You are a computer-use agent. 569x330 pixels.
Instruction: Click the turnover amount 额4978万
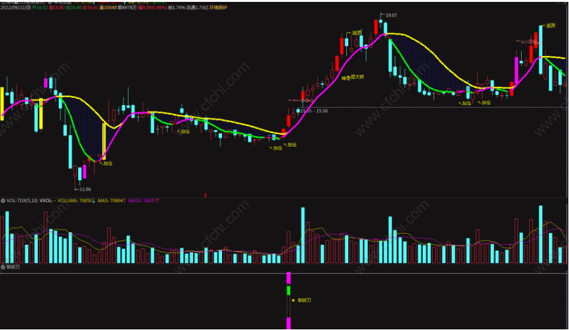tap(127, 8)
